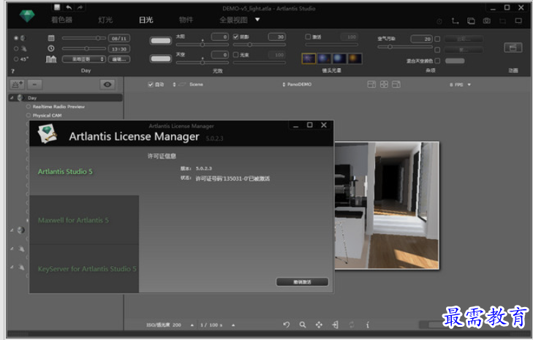Select the manual sun radio option
Viewport: 533px width, 340px height.
(16, 48)
